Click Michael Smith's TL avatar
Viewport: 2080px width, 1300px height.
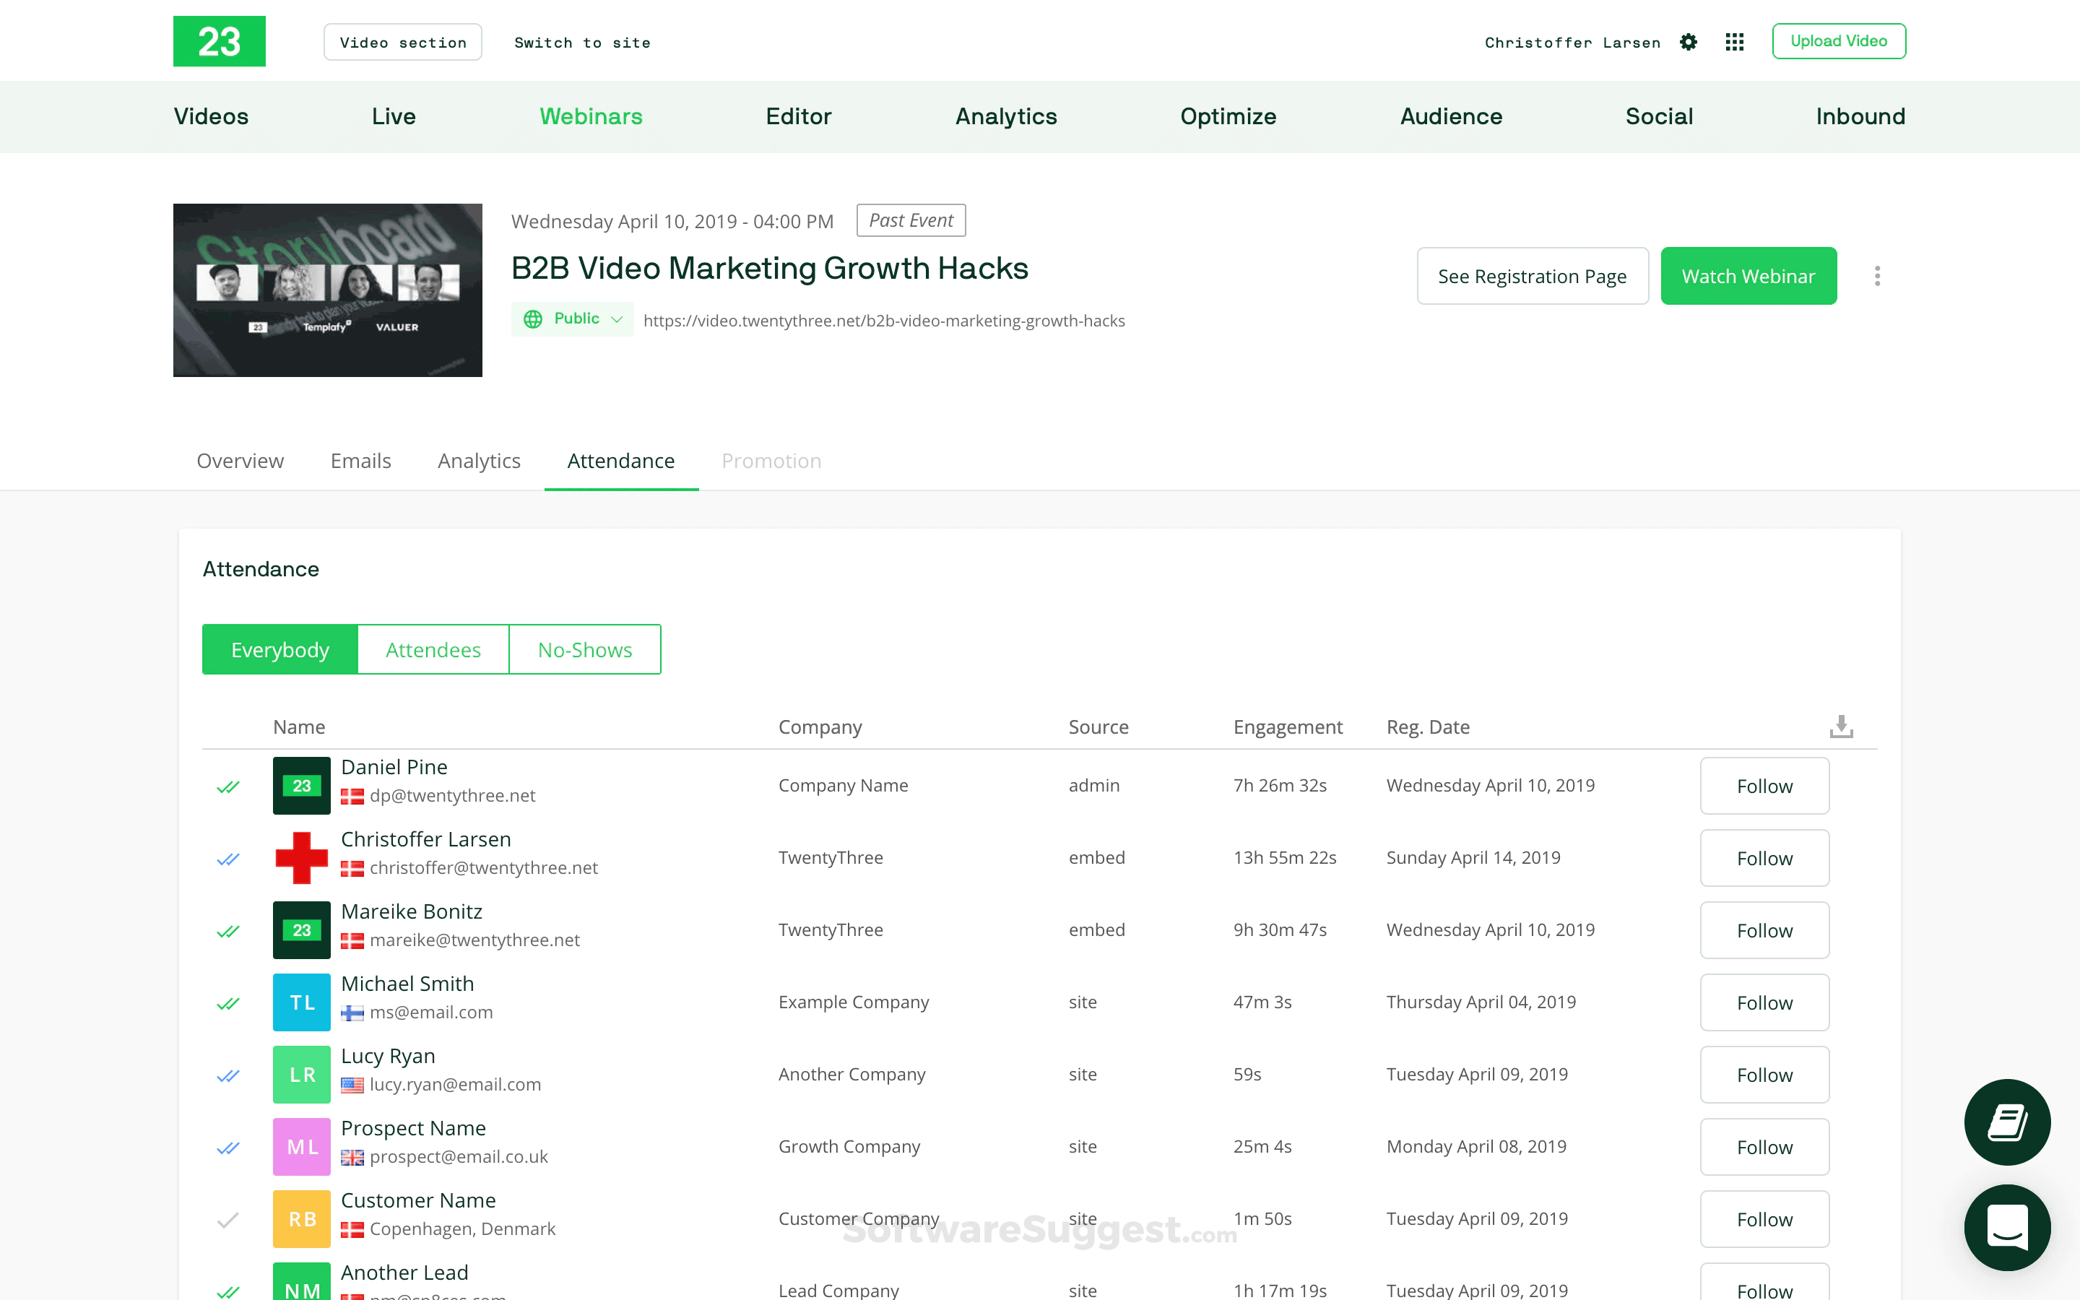coord(302,1002)
